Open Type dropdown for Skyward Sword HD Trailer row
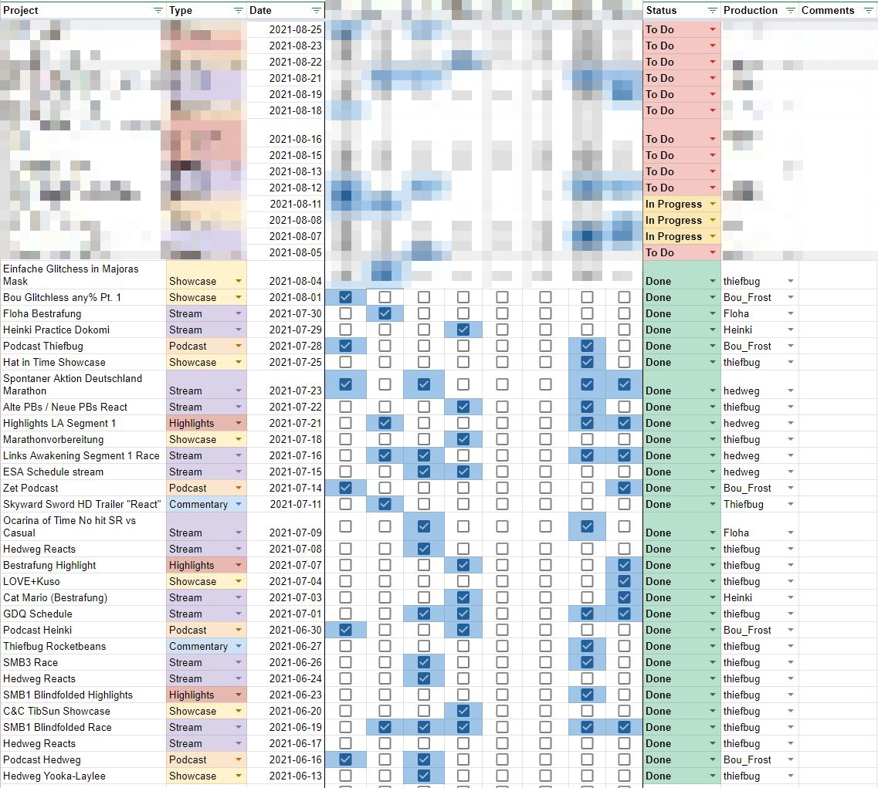Viewport: 878px width, 788px height. pos(239,505)
